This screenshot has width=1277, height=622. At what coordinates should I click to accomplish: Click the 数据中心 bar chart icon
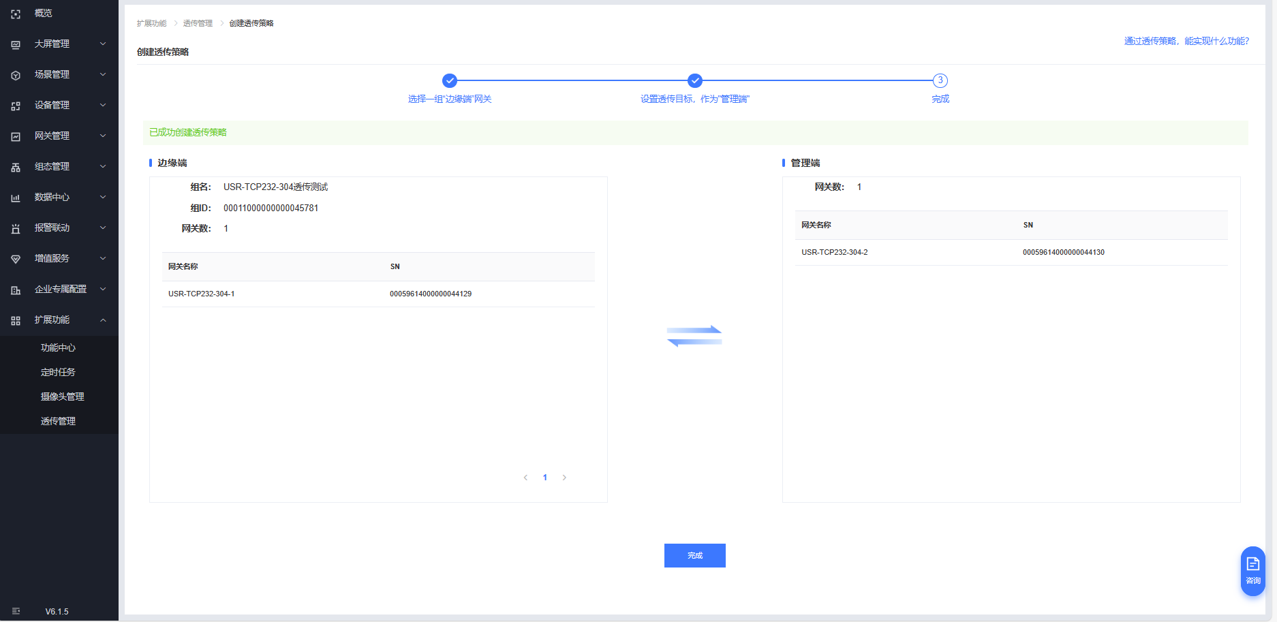tap(16, 198)
